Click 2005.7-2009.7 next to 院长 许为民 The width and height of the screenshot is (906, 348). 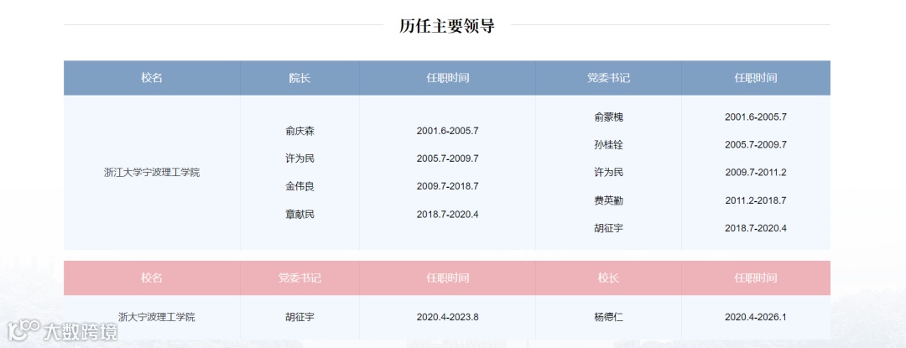pos(447,158)
